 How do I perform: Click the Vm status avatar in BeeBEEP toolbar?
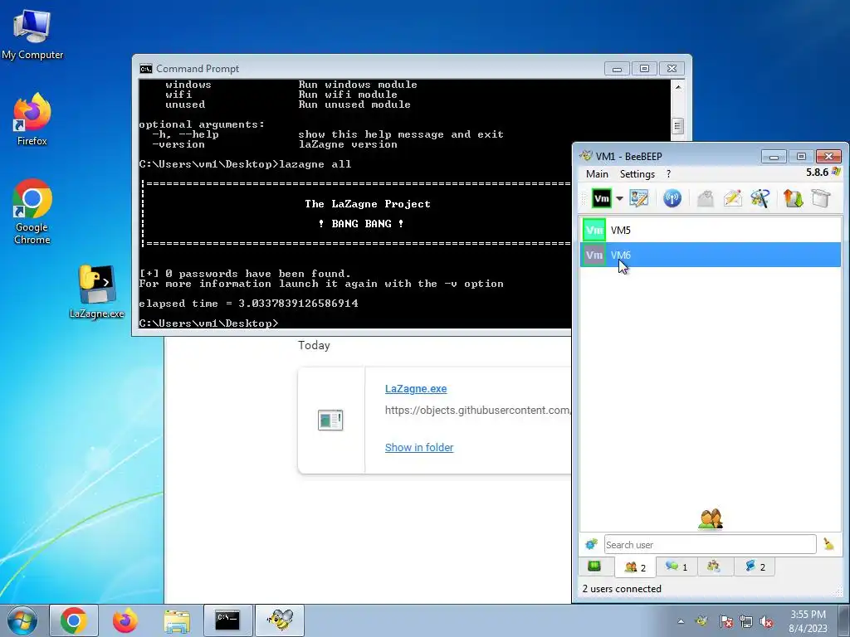tap(601, 198)
